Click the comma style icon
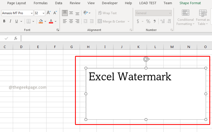Viewport: 212px width, 132px height. (154, 21)
